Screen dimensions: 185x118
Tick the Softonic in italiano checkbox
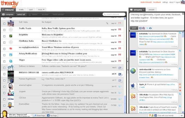[4, 68]
